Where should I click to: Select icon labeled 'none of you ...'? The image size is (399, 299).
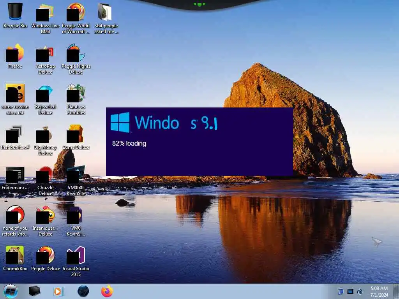click(15, 221)
